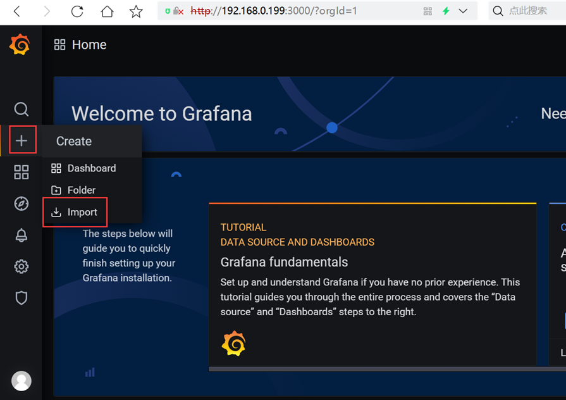Image resolution: width=566 pixels, height=400 pixels.
Task: Click the Create menu header
Action: [92, 141]
